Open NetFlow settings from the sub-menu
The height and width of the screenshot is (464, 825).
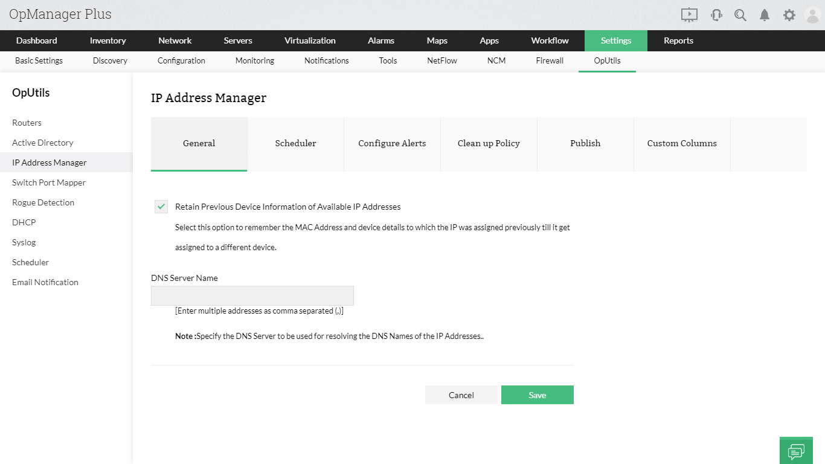(441, 60)
